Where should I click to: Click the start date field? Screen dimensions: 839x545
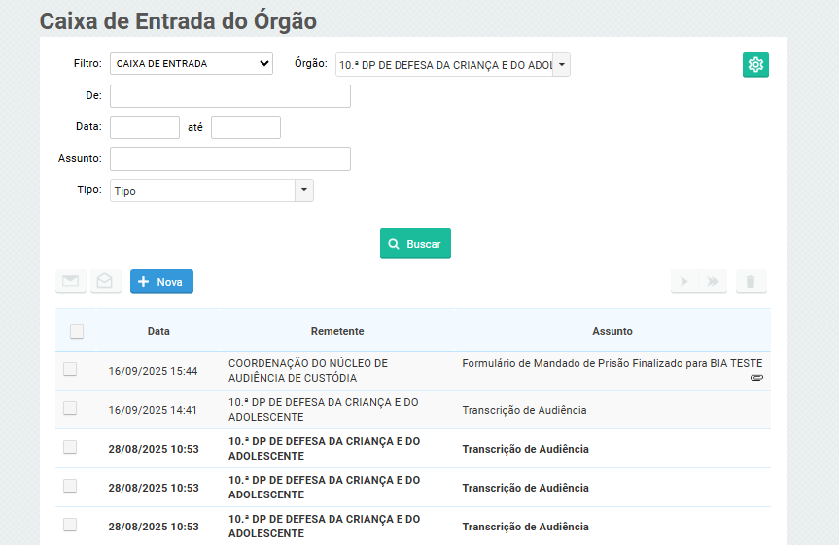click(145, 127)
